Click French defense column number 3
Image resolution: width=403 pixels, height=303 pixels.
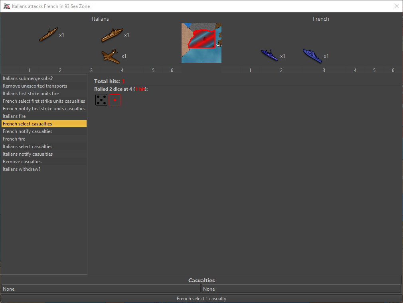(x=324, y=70)
